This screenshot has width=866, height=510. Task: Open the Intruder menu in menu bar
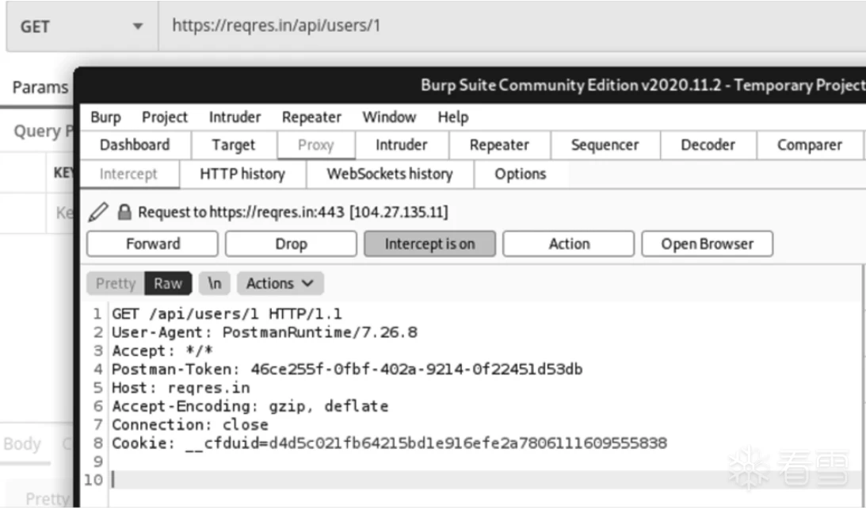pos(235,117)
